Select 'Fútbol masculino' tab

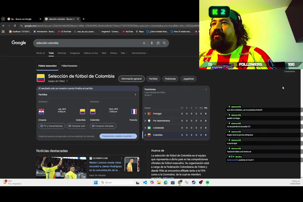coord(47,66)
